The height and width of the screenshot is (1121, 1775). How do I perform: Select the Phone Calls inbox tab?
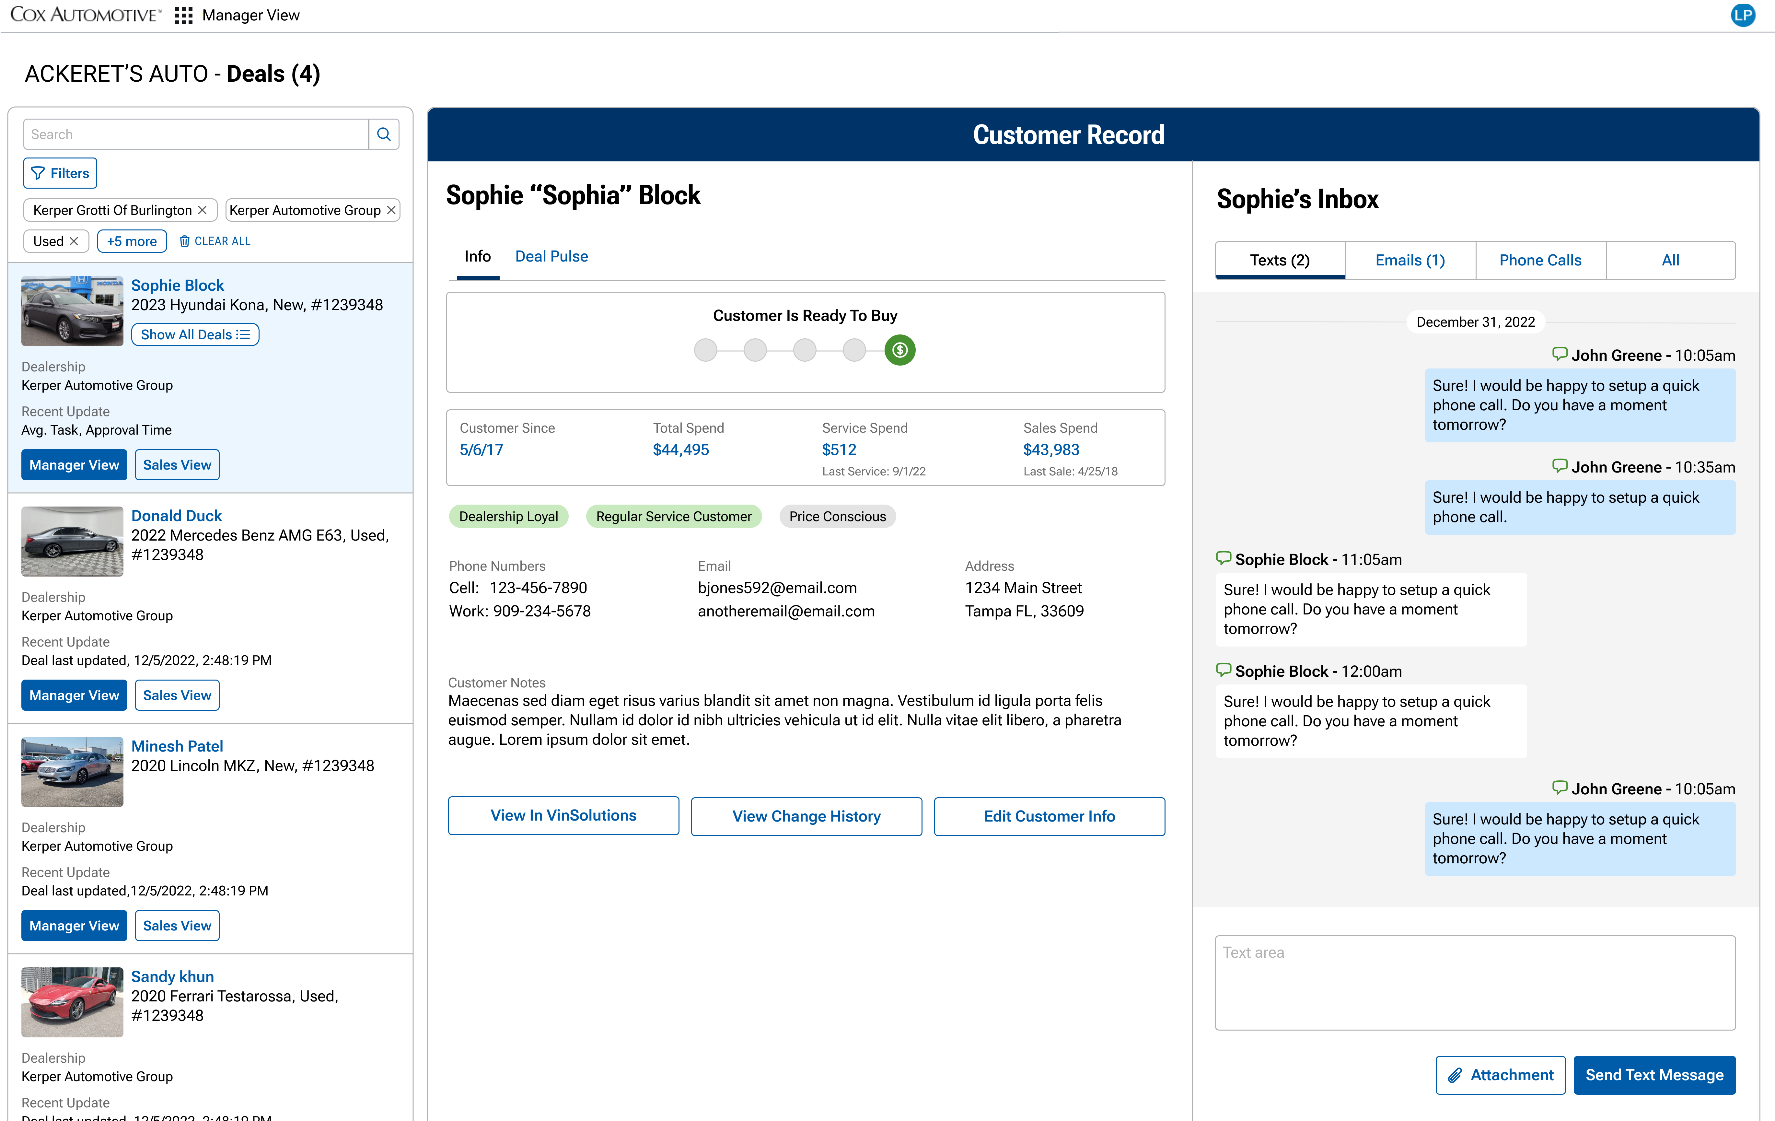coord(1541,260)
